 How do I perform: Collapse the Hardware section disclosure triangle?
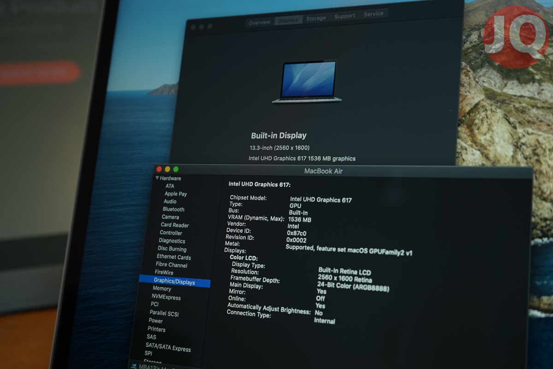click(x=157, y=178)
